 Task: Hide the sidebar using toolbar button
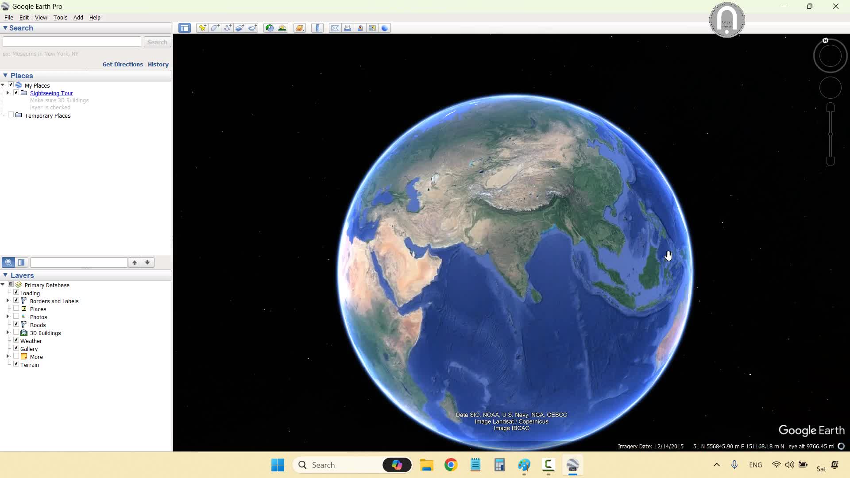(x=184, y=28)
